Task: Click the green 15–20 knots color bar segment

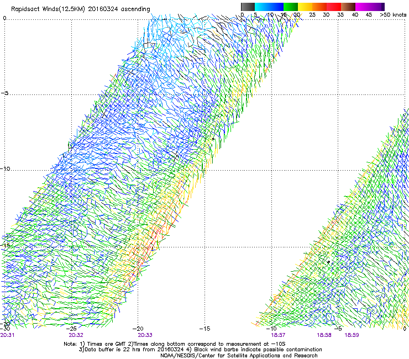Action: coord(291,7)
